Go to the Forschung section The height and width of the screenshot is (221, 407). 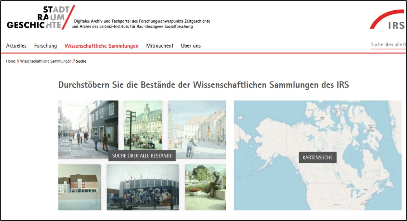pyautogui.click(x=46, y=46)
